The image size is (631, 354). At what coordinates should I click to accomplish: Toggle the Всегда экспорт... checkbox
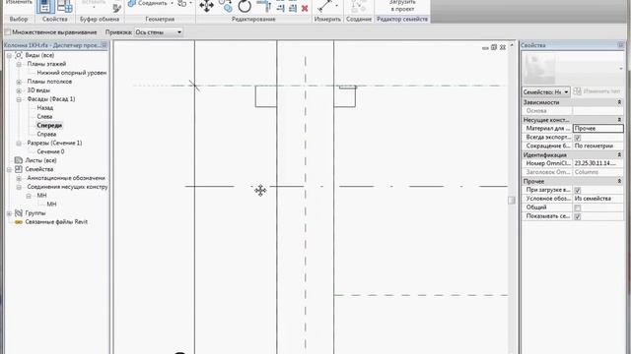click(578, 138)
